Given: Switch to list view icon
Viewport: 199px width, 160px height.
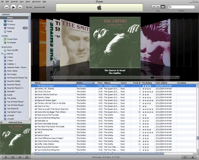Looking at the screenshot, I should 154,7.
